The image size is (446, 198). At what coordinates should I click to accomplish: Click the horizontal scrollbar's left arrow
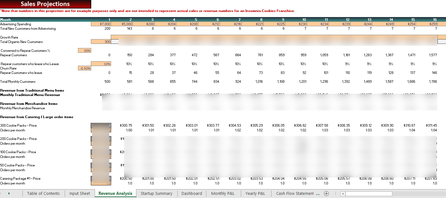point(343,194)
